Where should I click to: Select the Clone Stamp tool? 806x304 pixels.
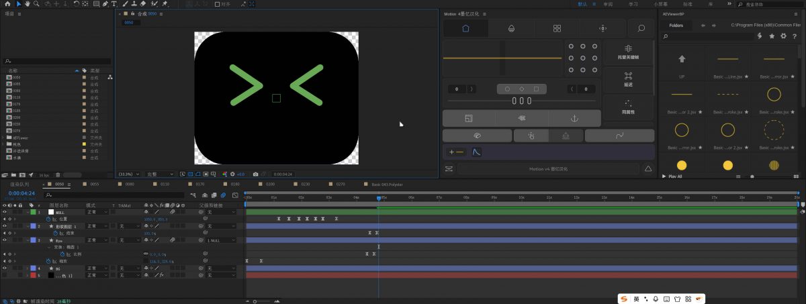click(134, 3)
